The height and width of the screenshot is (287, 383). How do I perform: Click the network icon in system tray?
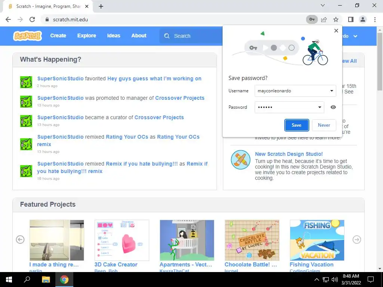click(326, 280)
